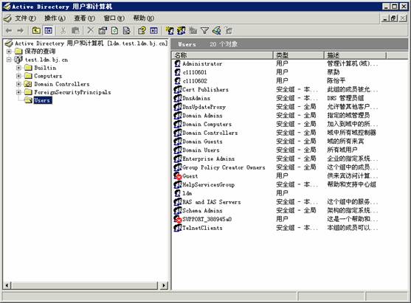This screenshot has height=303, width=411.
Task: Select the TelnetClients group entry
Action: pos(202,228)
